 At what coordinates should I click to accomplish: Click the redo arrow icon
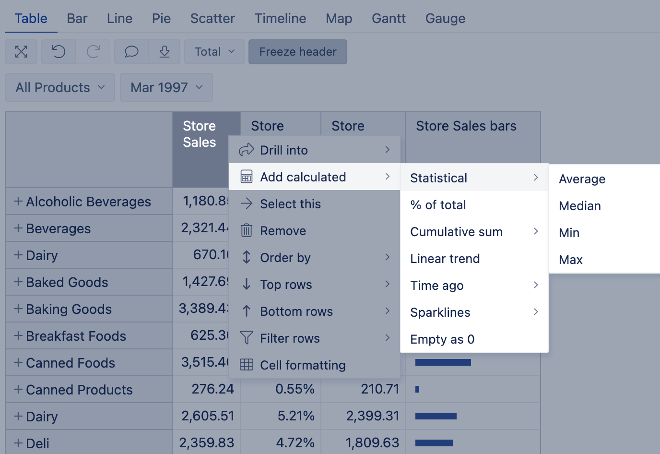pyautogui.click(x=93, y=52)
